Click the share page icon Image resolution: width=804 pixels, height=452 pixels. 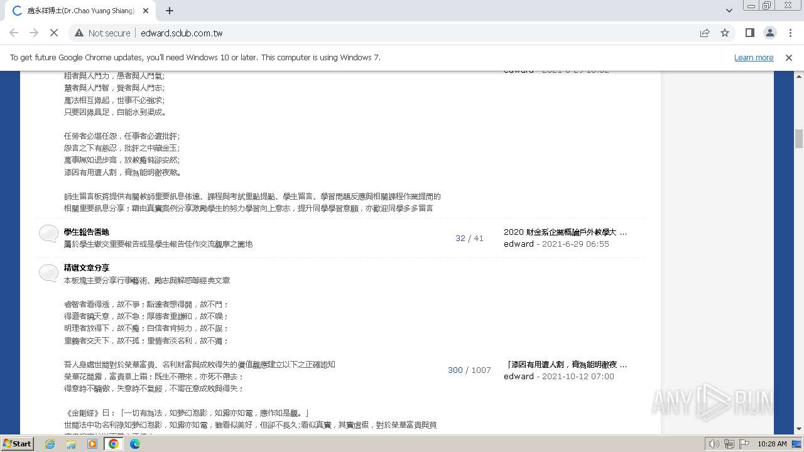[x=705, y=33]
